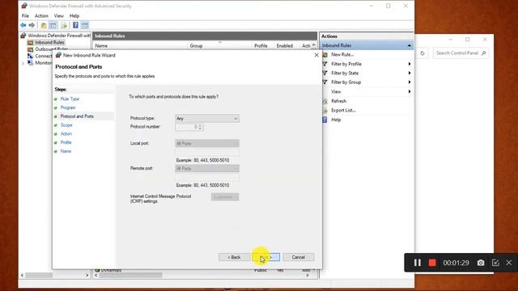Click the Monitoring tree icon
Screen dimensions: 518x291
tap(31, 63)
